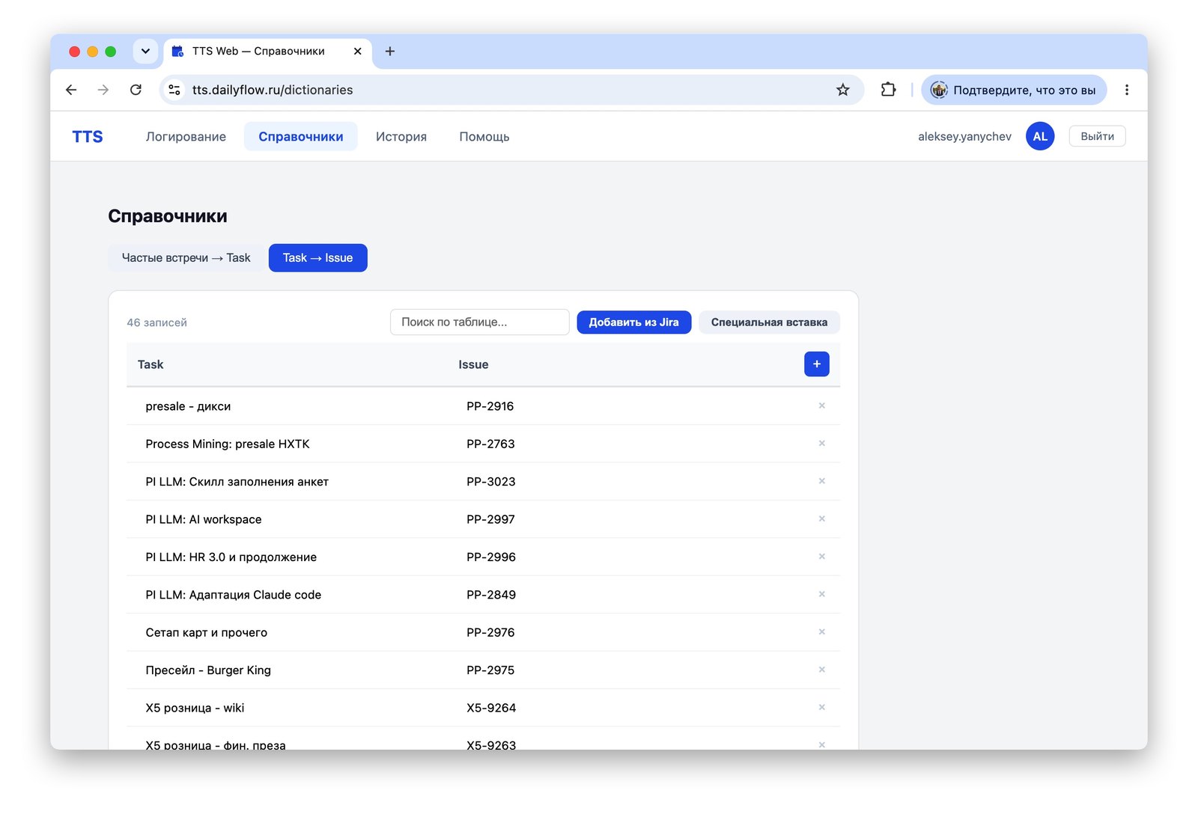Select PI LLM: HR 3.0 и продолжение cell

(231, 557)
